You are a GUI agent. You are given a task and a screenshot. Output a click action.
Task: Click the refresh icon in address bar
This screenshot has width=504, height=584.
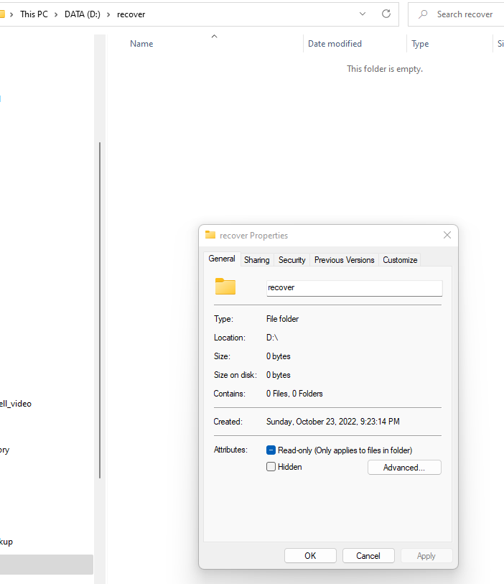click(x=386, y=14)
